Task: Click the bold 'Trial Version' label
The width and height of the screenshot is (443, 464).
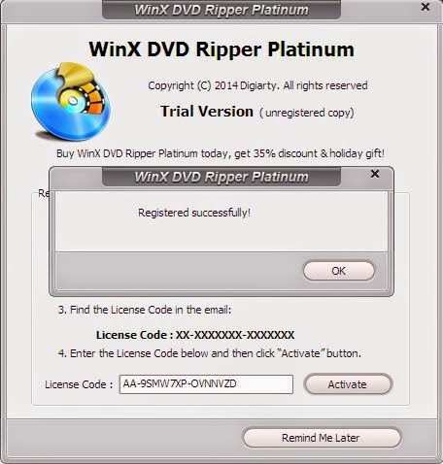Action: pos(207,112)
